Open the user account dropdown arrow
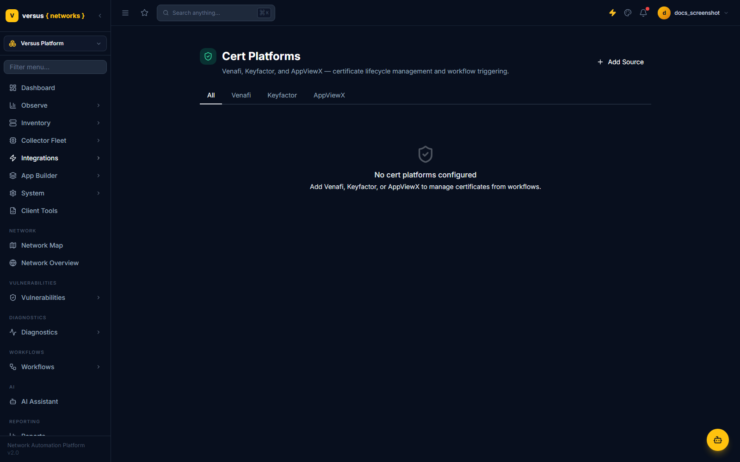The height and width of the screenshot is (462, 740). pos(726,13)
